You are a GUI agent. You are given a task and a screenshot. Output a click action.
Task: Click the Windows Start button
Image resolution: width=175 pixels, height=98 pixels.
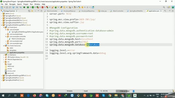(x=3, y=95)
